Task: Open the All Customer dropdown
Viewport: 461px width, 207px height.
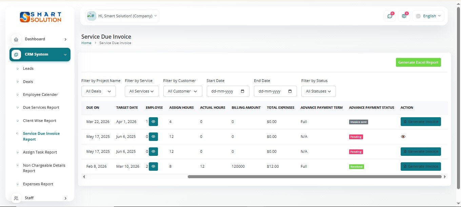Action: click(183, 91)
